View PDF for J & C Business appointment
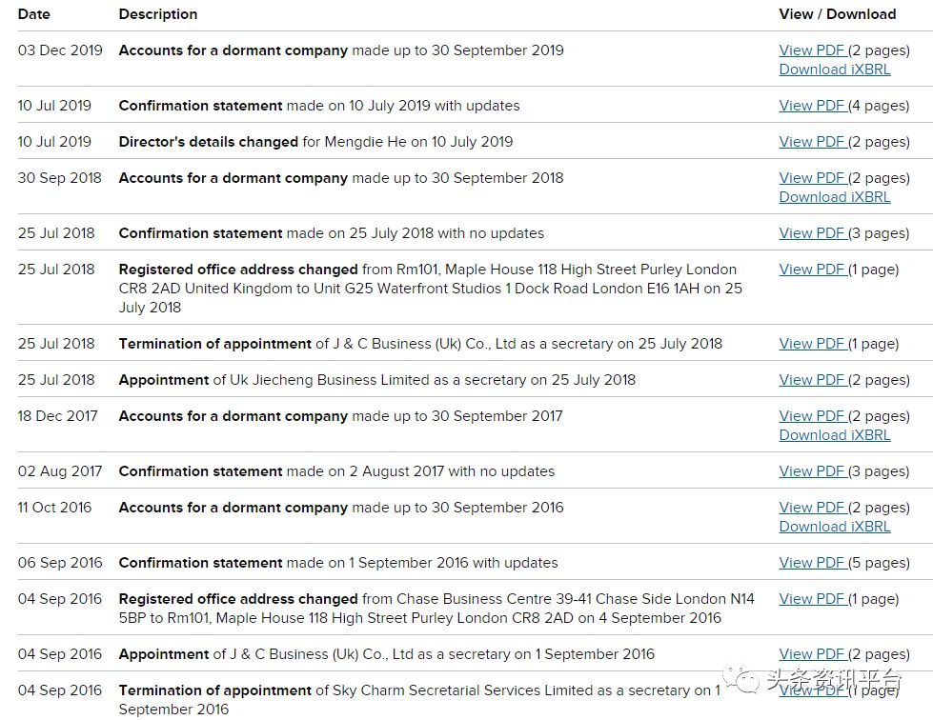The width and height of the screenshot is (933, 720). [811, 654]
